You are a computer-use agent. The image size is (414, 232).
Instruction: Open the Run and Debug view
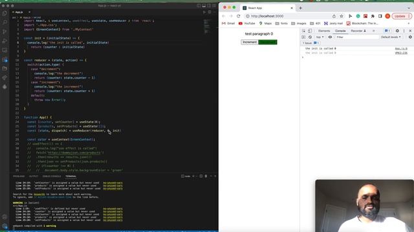pos(5,41)
